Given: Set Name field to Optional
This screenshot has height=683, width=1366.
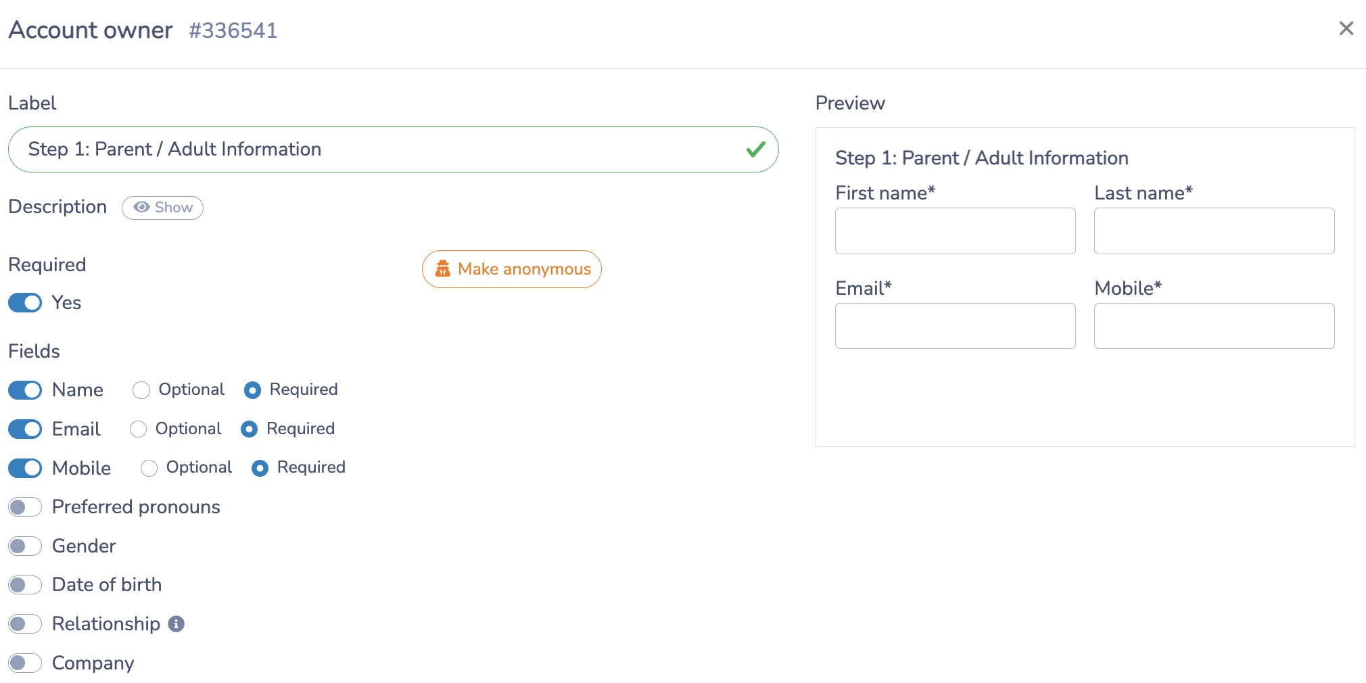Looking at the screenshot, I should tap(141, 390).
